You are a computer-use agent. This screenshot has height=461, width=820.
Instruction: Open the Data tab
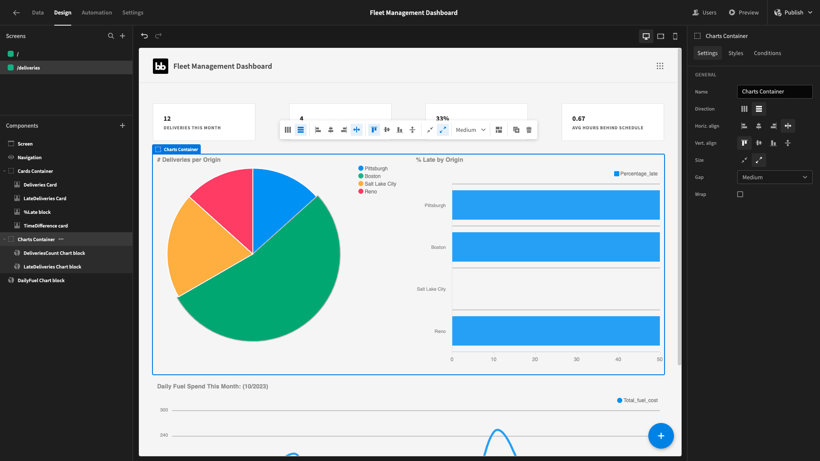click(38, 13)
